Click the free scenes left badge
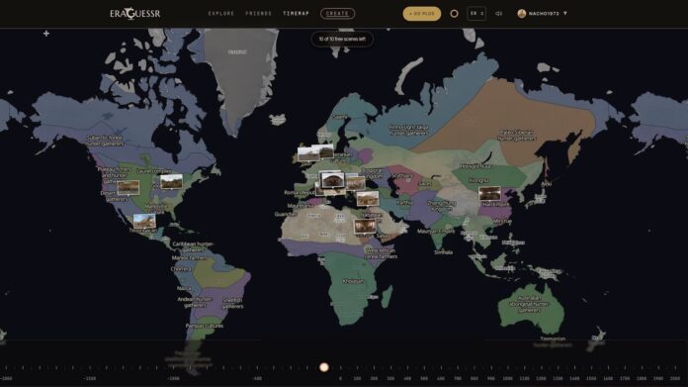Image resolution: width=688 pixels, height=387 pixels. click(x=342, y=39)
